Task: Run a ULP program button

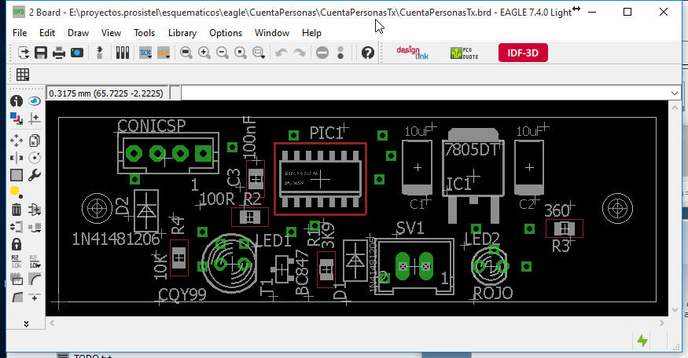Action: coord(164,53)
